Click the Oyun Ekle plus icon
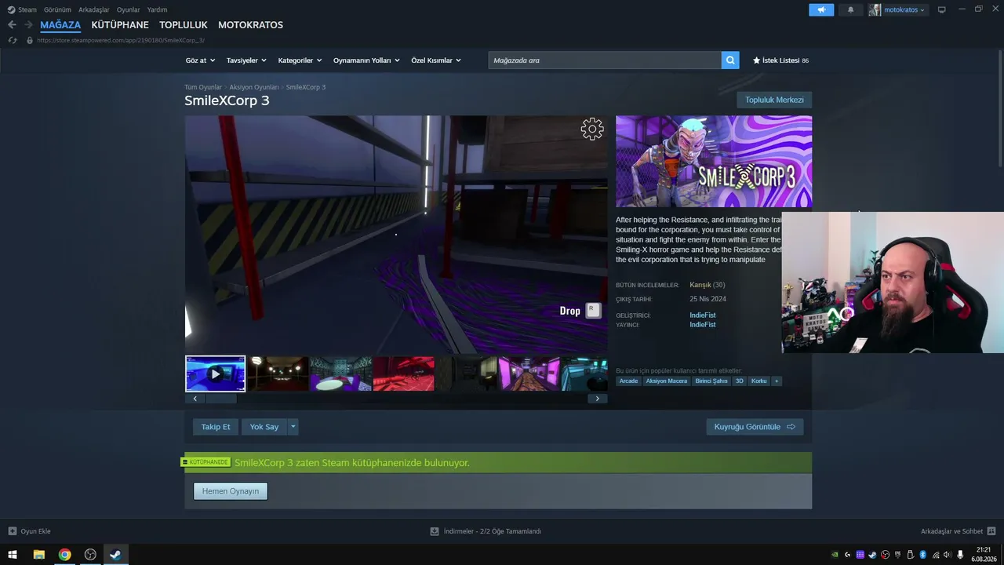The image size is (1004, 565). click(x=12, y=531)
